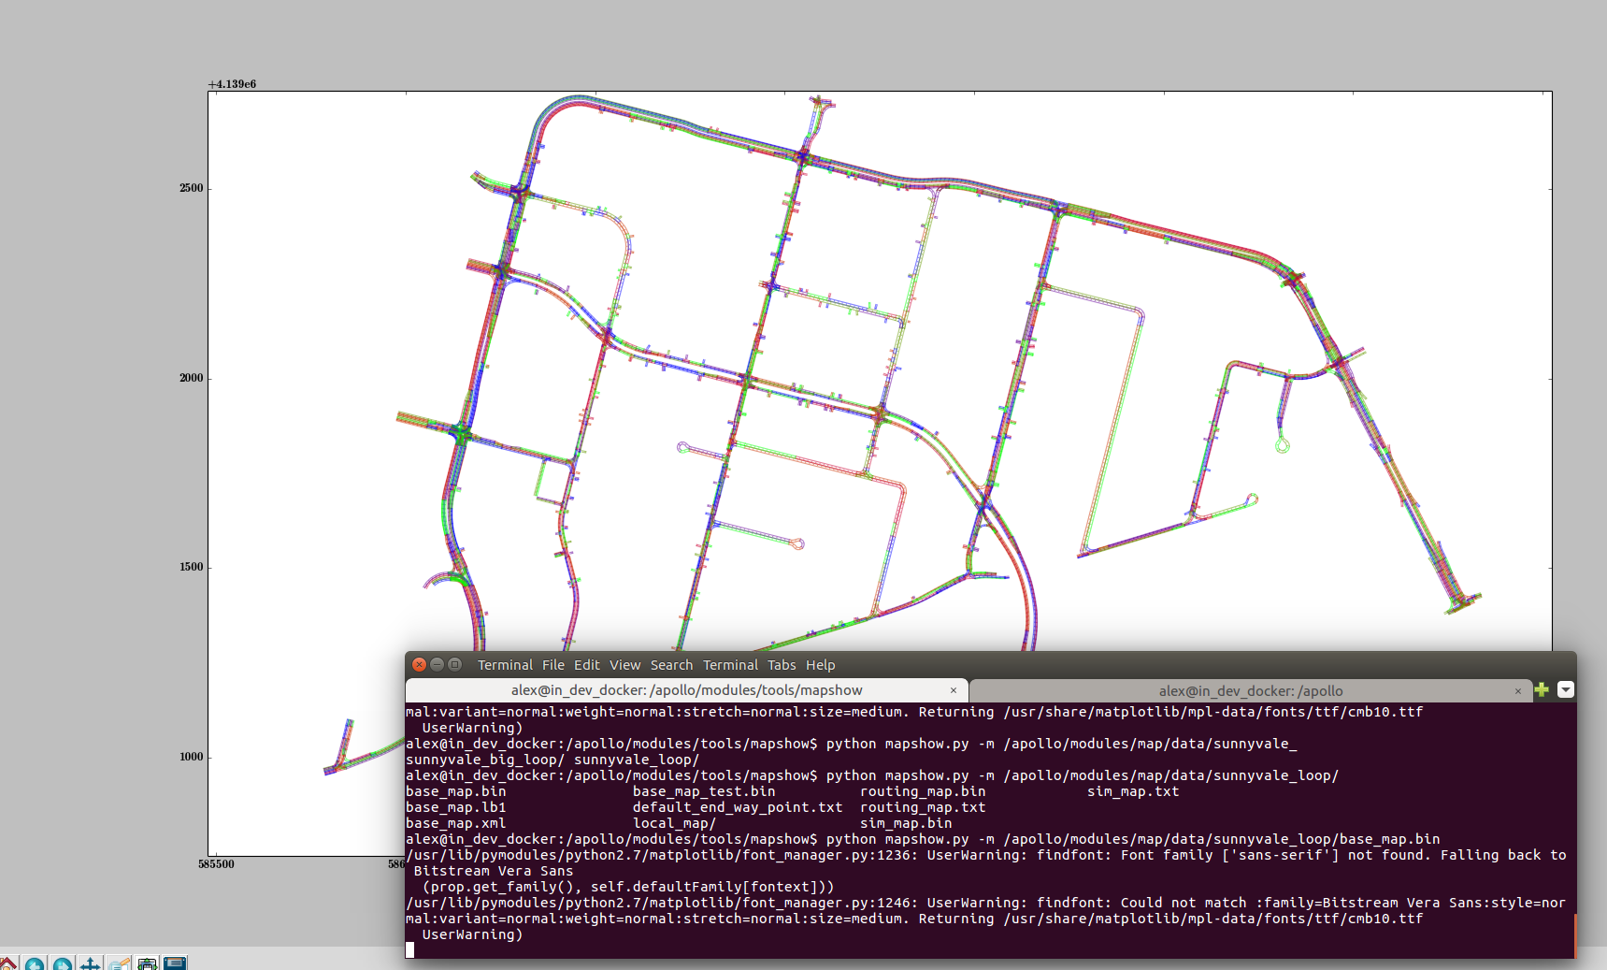Open the View menu in Terminal
The height and width of the screenshot is (970, 1607).
click(624, 665)
